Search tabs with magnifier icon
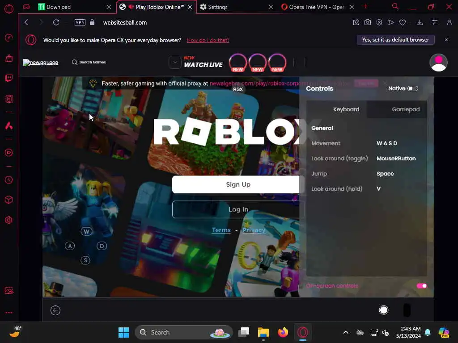The image size is (458, 343). (395, 6)
